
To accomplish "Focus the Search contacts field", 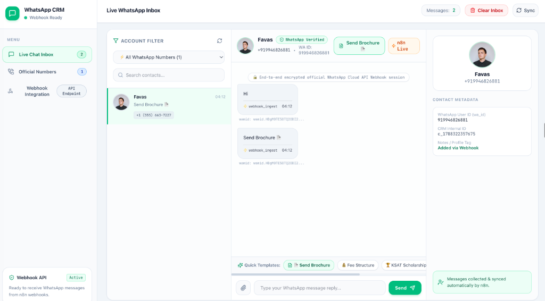I will 169,75.
